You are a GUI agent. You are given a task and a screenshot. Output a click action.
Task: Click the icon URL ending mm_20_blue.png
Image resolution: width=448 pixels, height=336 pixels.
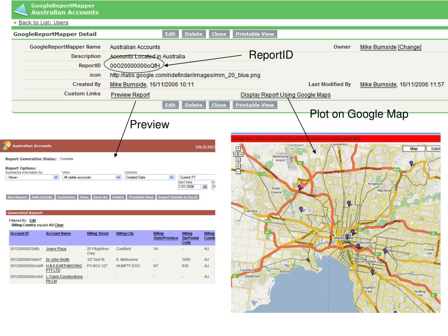click(185, 75)
